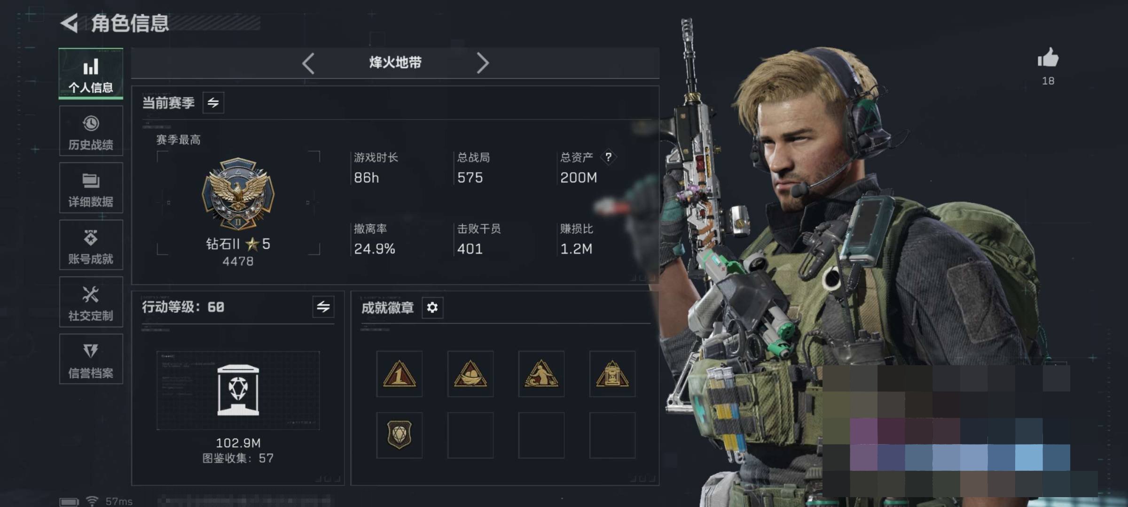The width and height of the screenshot is (1128, 507).
Task: Switch to next mode with right chevron
Action: pos(482,63)
